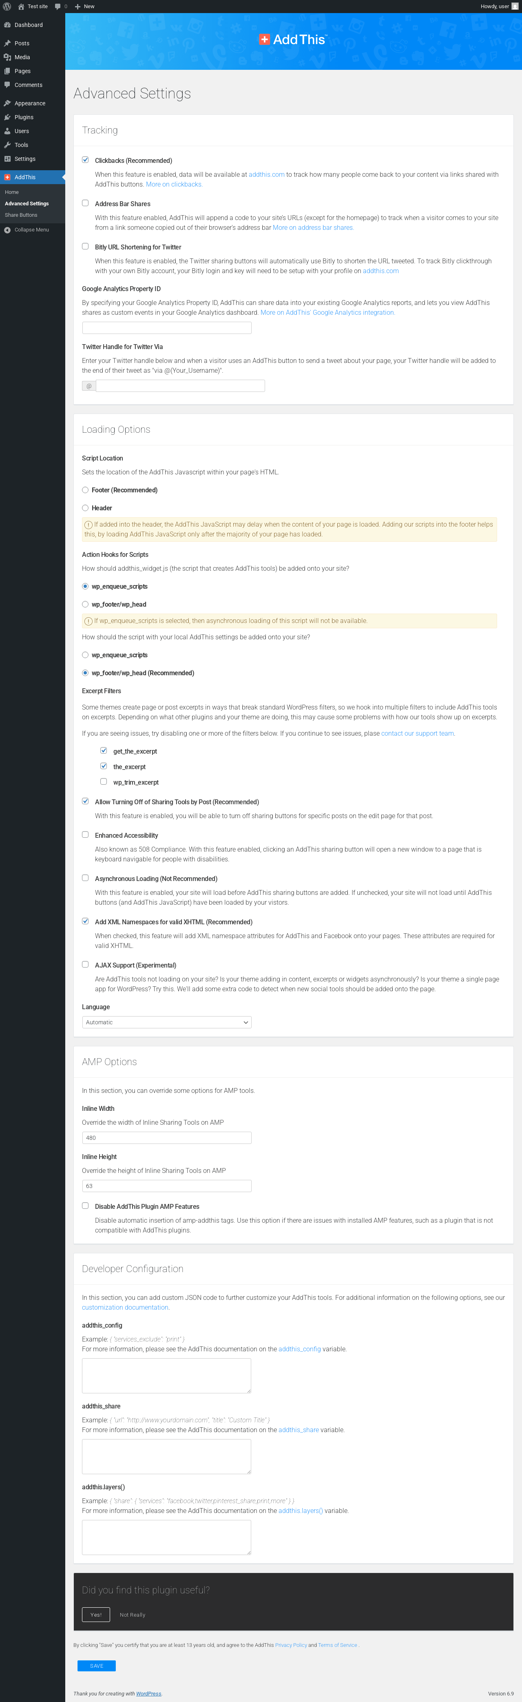This screenshot has width=522, height=1702.
Task: Click the Dashboard gauge icon in sidebar
Action: [x=7, y=25]
